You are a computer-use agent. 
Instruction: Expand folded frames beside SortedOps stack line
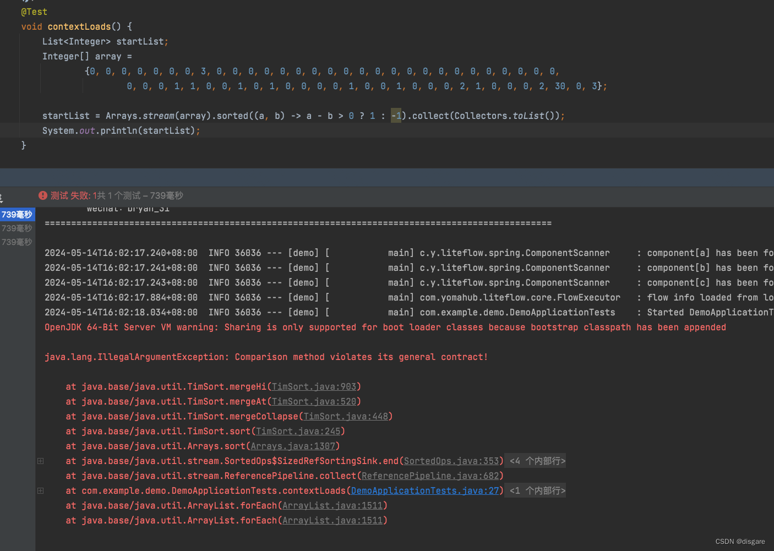coord(40,461)
